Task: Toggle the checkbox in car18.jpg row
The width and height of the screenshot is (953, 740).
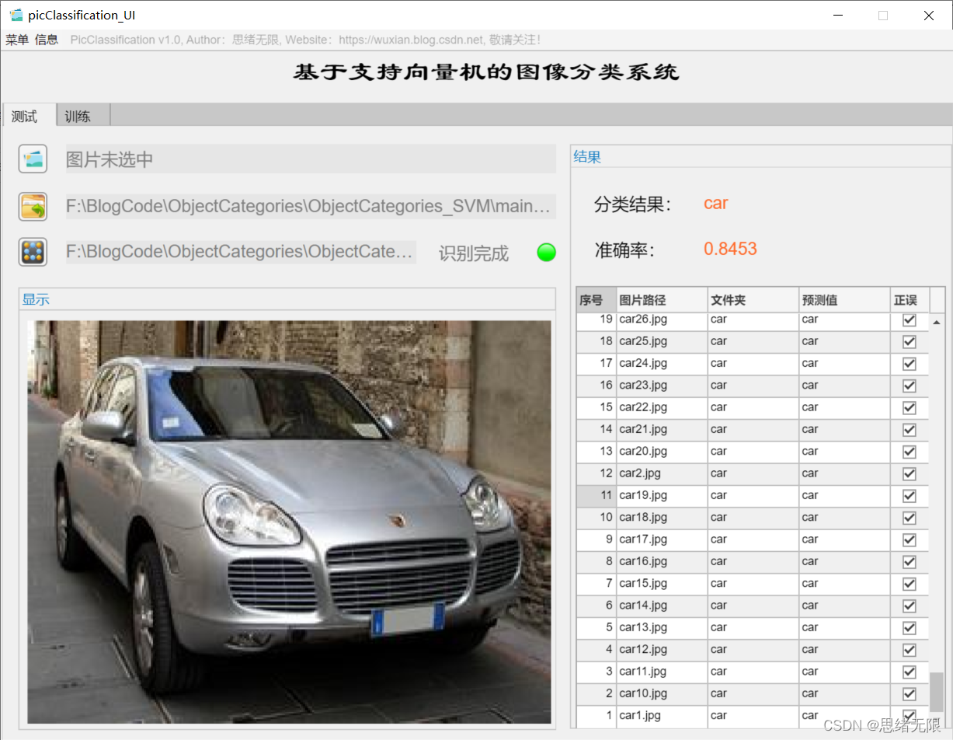Action: pyautogui.click(x=910, y=518)
